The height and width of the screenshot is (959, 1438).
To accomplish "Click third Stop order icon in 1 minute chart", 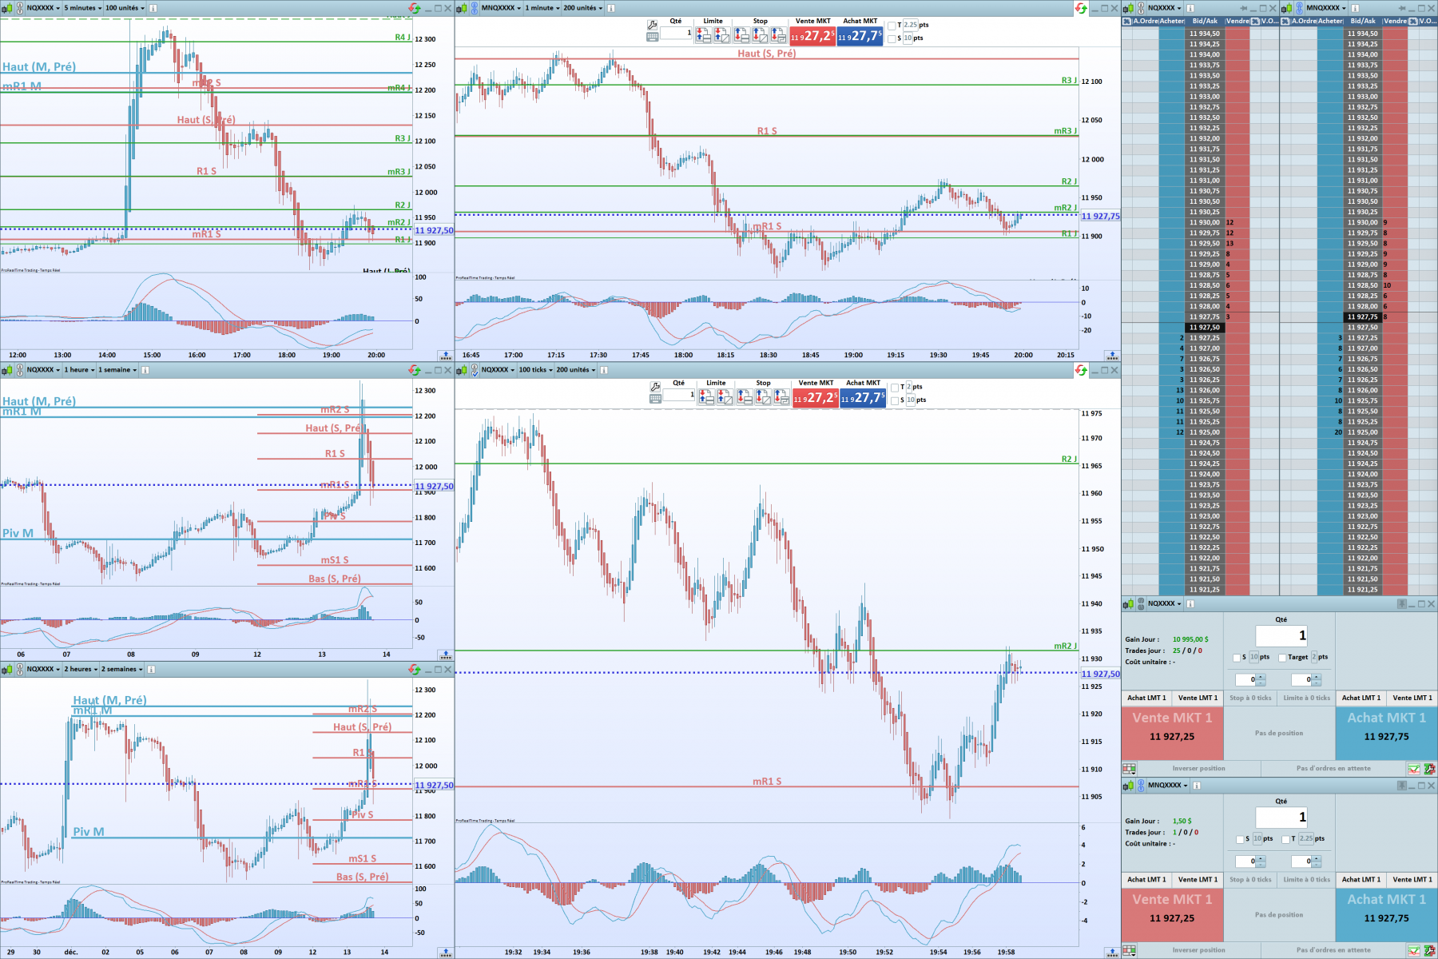I will pyautogui.click(x=779, y=35).
